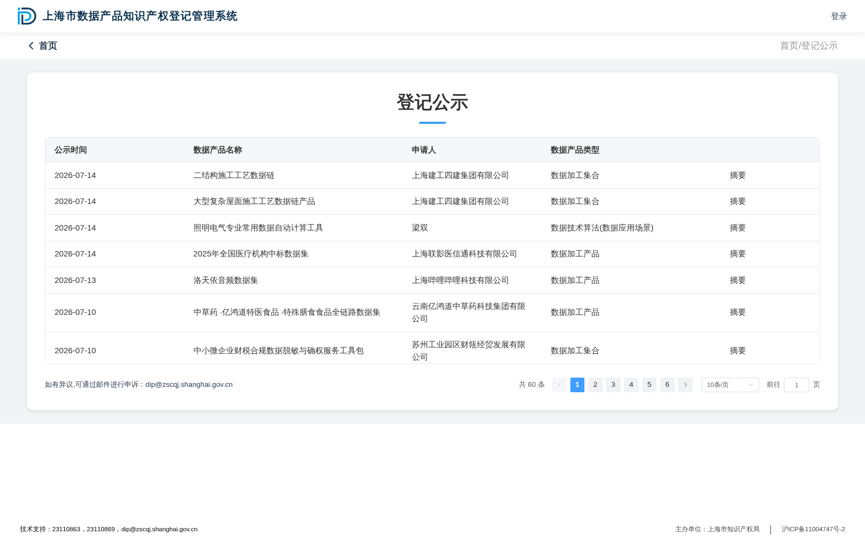Click product name 中小微企业财税合规数据脱敏与确权服务工具包
The image size is (865, 541).
coord(278,351)
